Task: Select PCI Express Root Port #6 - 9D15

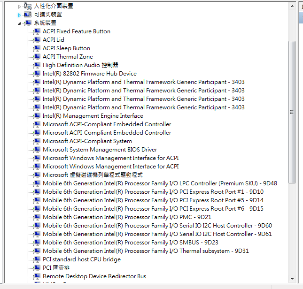Action: tap(153, 209)
